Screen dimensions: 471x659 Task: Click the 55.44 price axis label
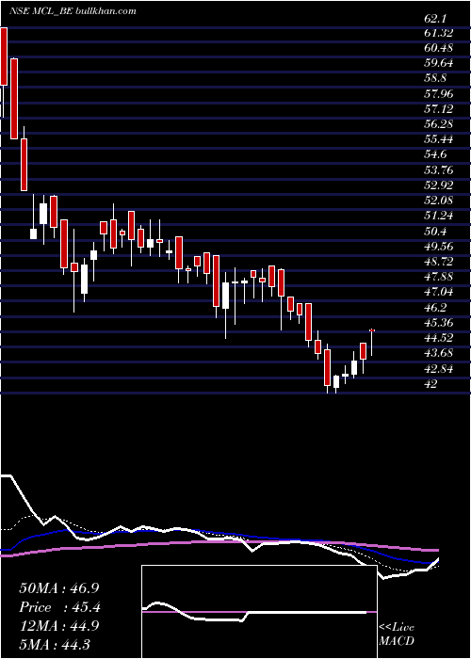[438, 139]
